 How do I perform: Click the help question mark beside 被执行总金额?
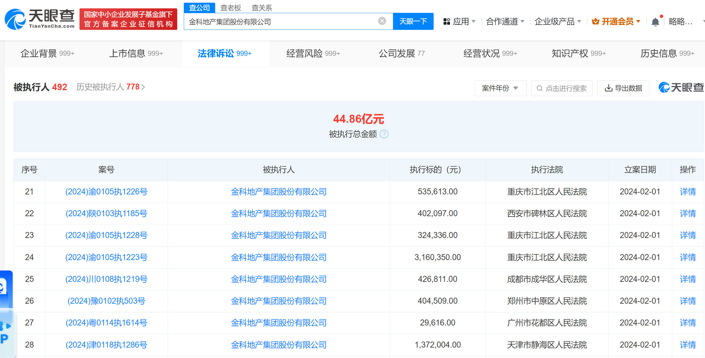coord(384,134)
